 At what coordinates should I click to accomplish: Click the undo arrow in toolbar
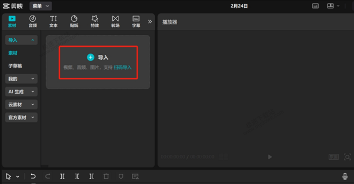(33, 176)
